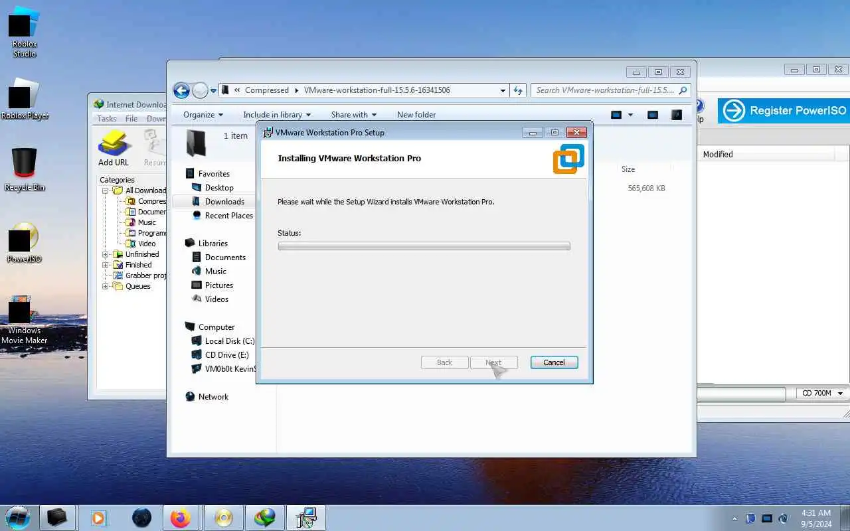Click the Compressed breadcrumb in address bar
Screen dimensions: 850x531
tap(267, 90)
